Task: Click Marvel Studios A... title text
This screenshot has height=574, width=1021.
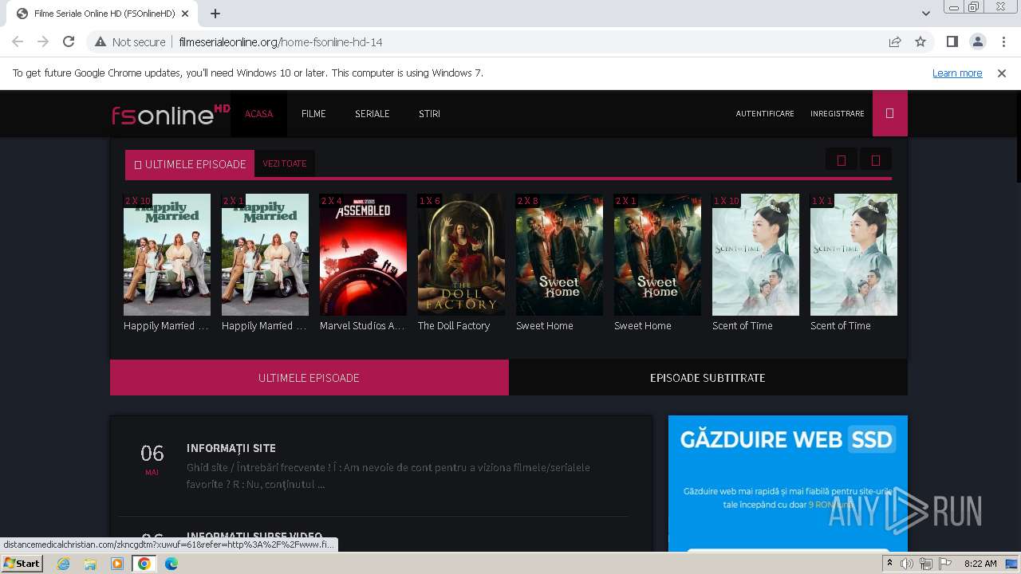Action: pyautogui.click(x=362, y=325)
